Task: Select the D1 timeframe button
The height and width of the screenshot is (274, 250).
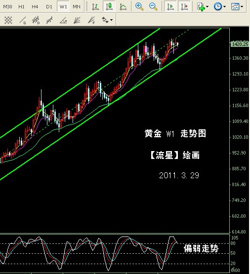Action: [x=49, y=6]
